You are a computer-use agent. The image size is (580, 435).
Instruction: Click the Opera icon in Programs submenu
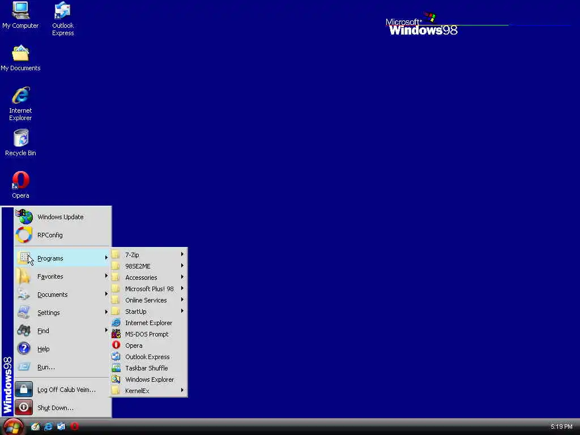[116, 345]
